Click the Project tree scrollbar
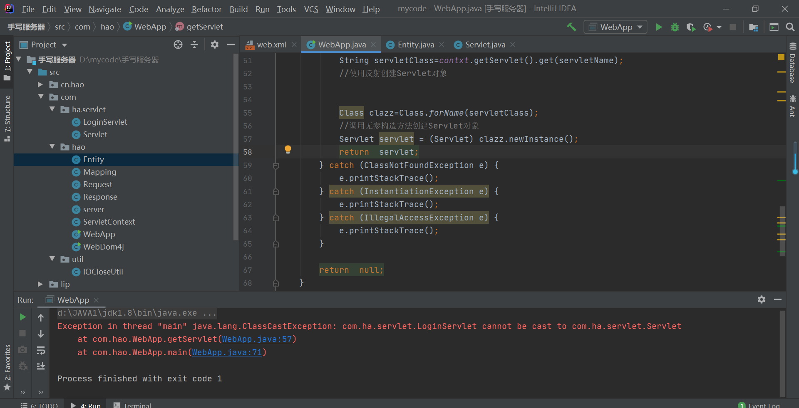The image size is (799, 408). point(236,146)
